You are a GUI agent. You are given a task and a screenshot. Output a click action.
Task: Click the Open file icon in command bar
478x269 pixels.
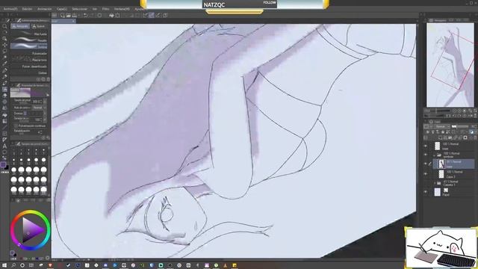tap(69, 15)
